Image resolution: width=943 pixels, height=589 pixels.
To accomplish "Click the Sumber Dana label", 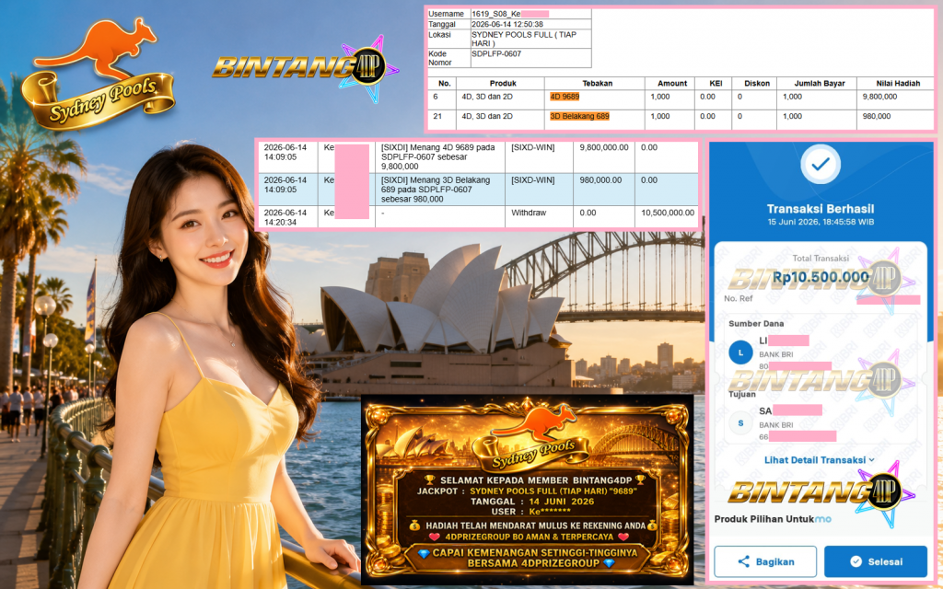I will click(x=756, y=323).
